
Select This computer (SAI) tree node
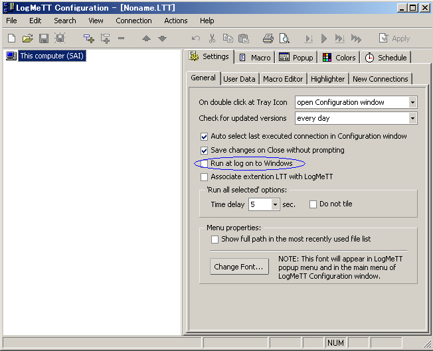tap(52, 56)
